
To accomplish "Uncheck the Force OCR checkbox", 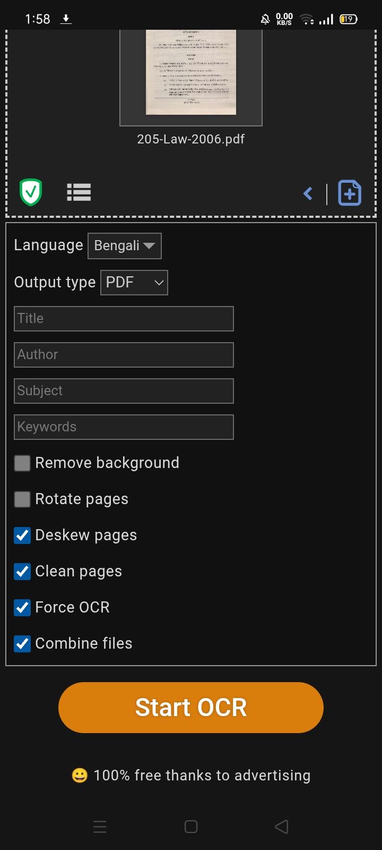I will click(22, 608).
